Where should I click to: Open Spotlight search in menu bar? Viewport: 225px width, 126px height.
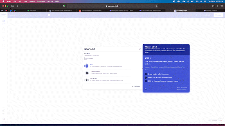201,1
